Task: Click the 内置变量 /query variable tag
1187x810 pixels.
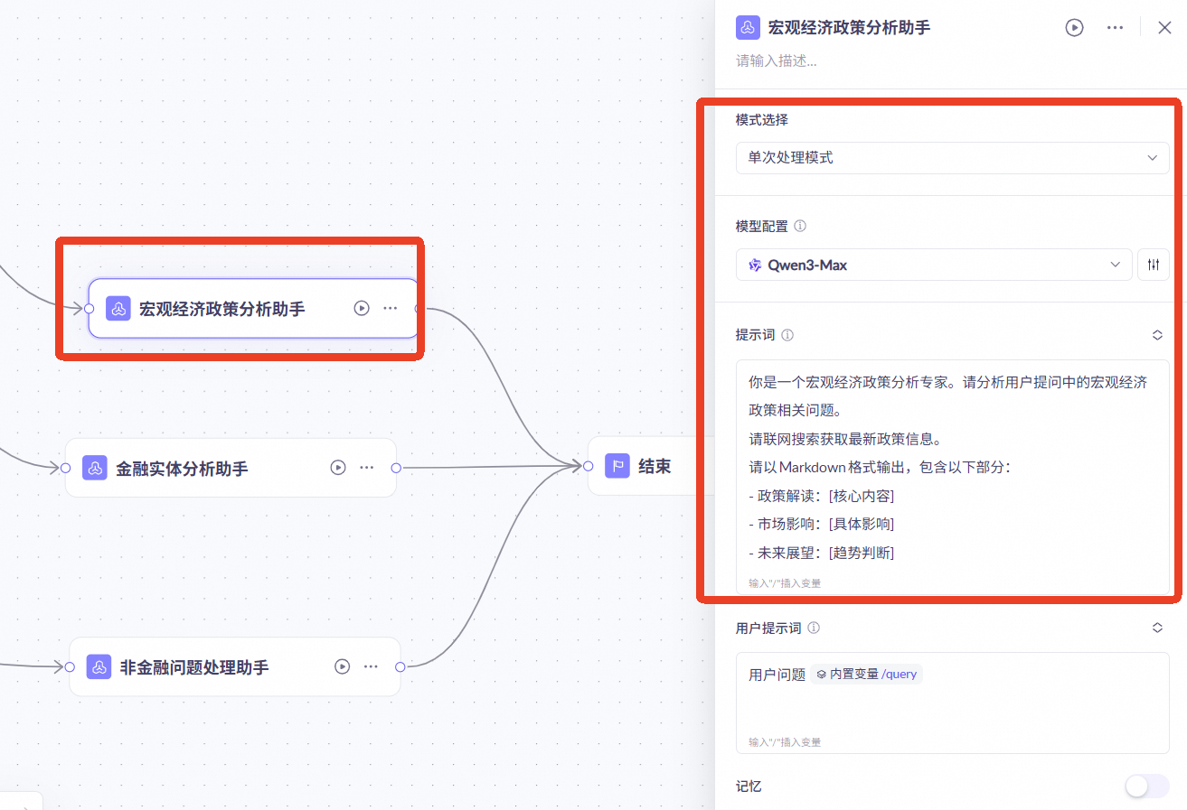Action: point(866,675)
